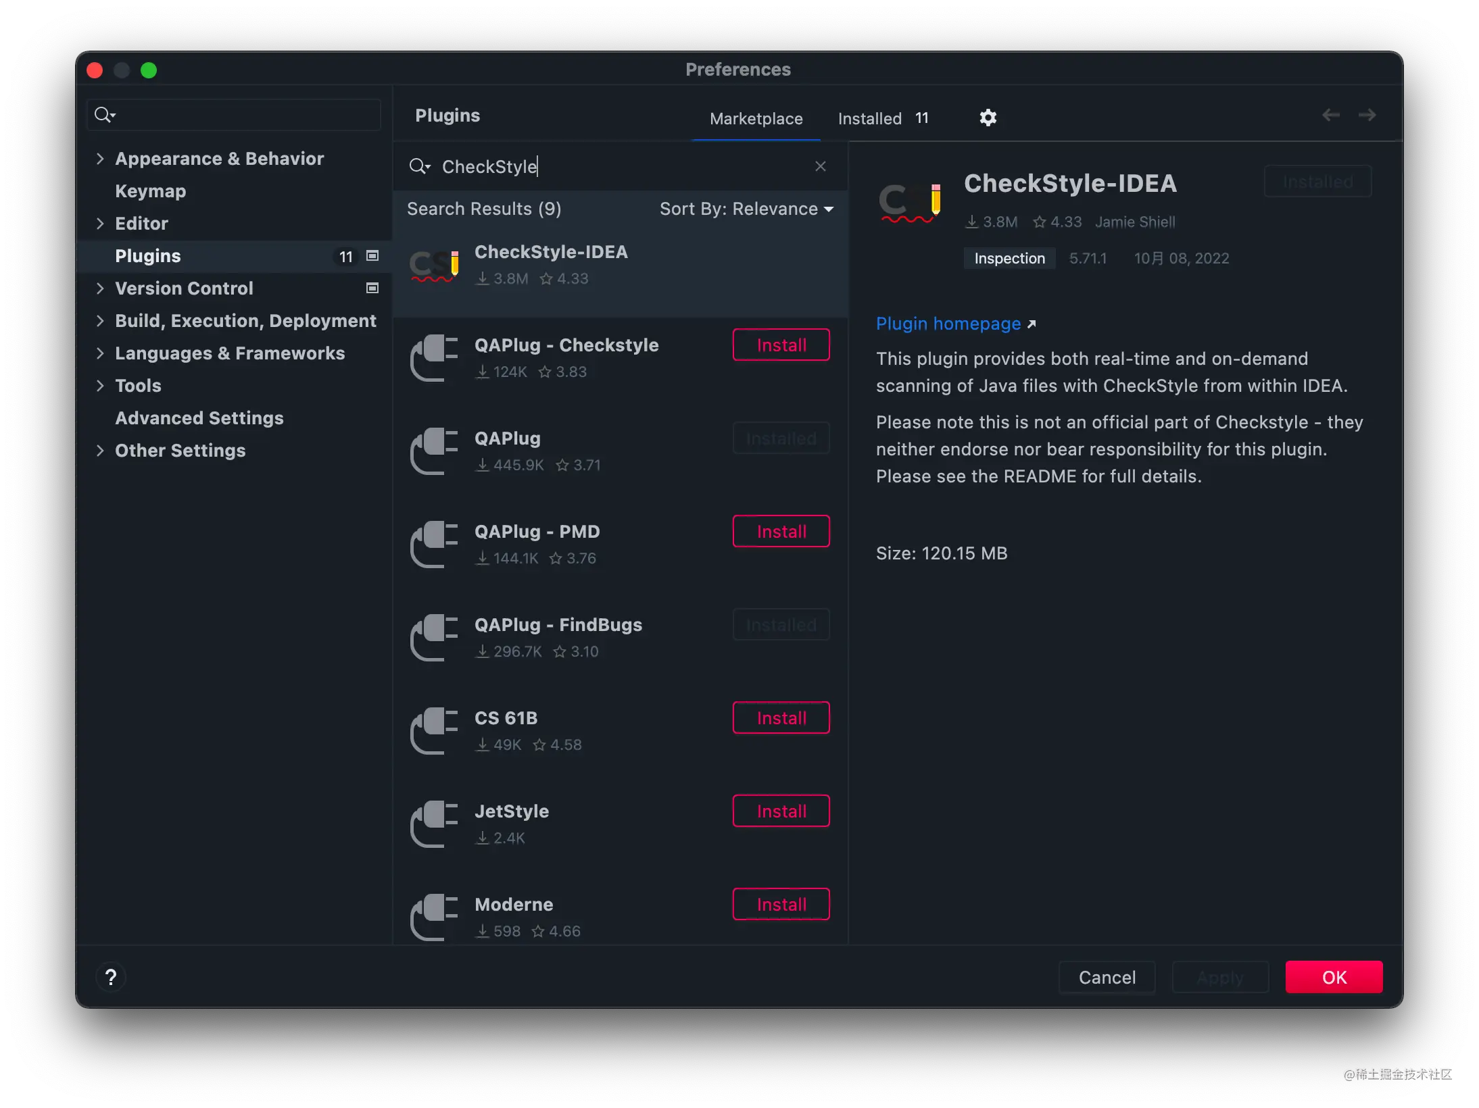Click the external link arrow by Plugin homepage
Viewport: 1479px width, 1108px height.
[1032, 324]
